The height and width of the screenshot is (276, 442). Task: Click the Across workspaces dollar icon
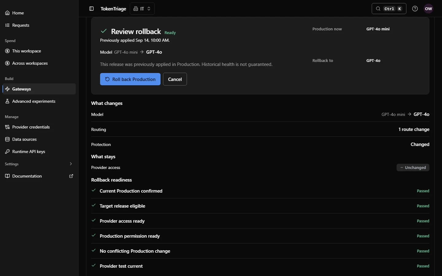pyautogui.click(x=7, y=63)
